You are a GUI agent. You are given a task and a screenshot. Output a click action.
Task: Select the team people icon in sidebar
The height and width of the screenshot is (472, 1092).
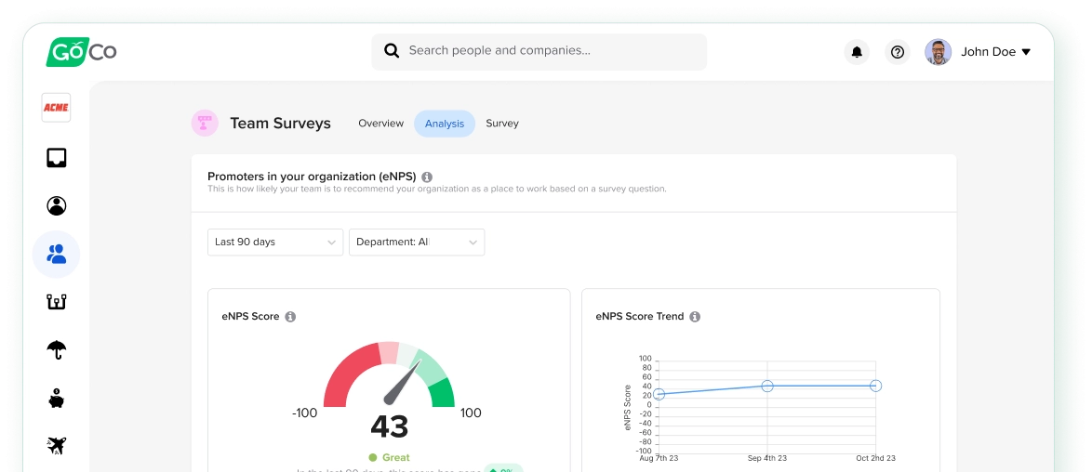pyautogui.click(x=57, y=254)
